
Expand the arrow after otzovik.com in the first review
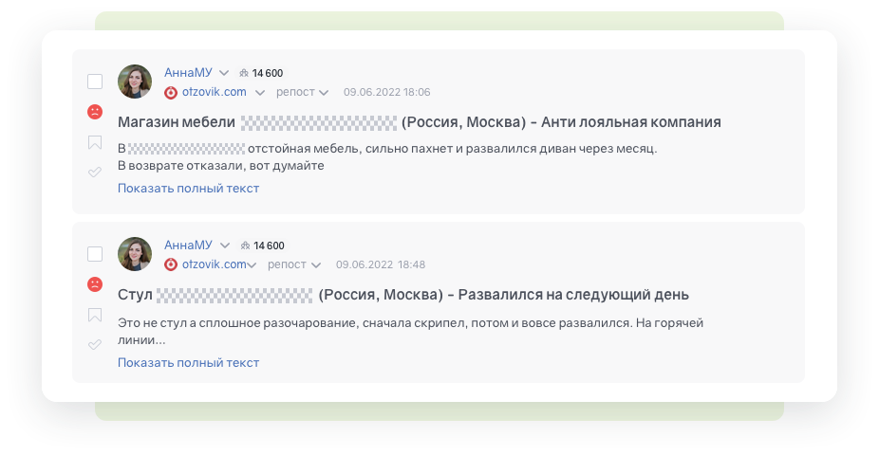point(260,92)
